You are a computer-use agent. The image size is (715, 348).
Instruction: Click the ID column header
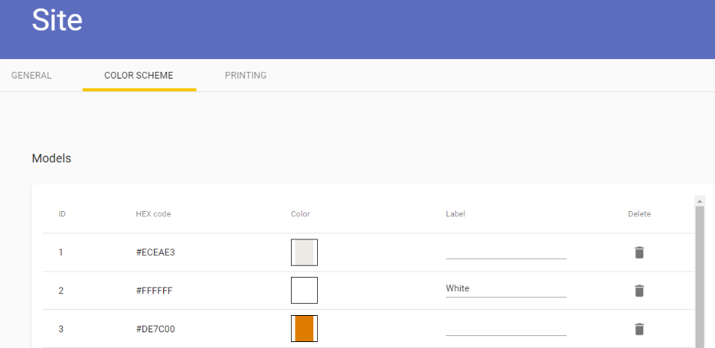pos(62,214)
